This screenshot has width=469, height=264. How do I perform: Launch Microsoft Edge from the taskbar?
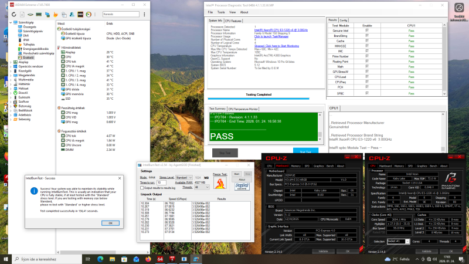click(x=100, y=259)
